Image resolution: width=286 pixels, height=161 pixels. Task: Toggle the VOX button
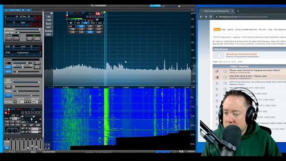pos(8,87)
